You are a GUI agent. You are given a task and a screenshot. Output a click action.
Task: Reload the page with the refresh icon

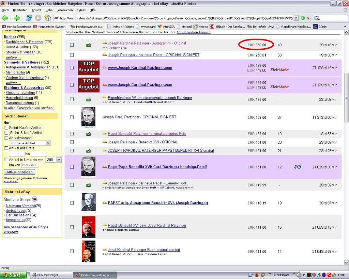click(x=29, y=18)
